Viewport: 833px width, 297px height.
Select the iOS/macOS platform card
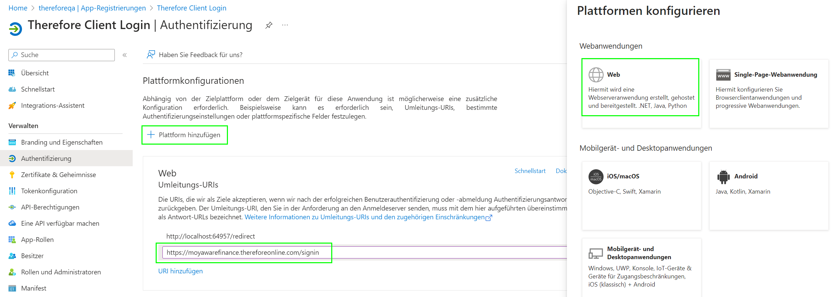(x=641, y=196)
